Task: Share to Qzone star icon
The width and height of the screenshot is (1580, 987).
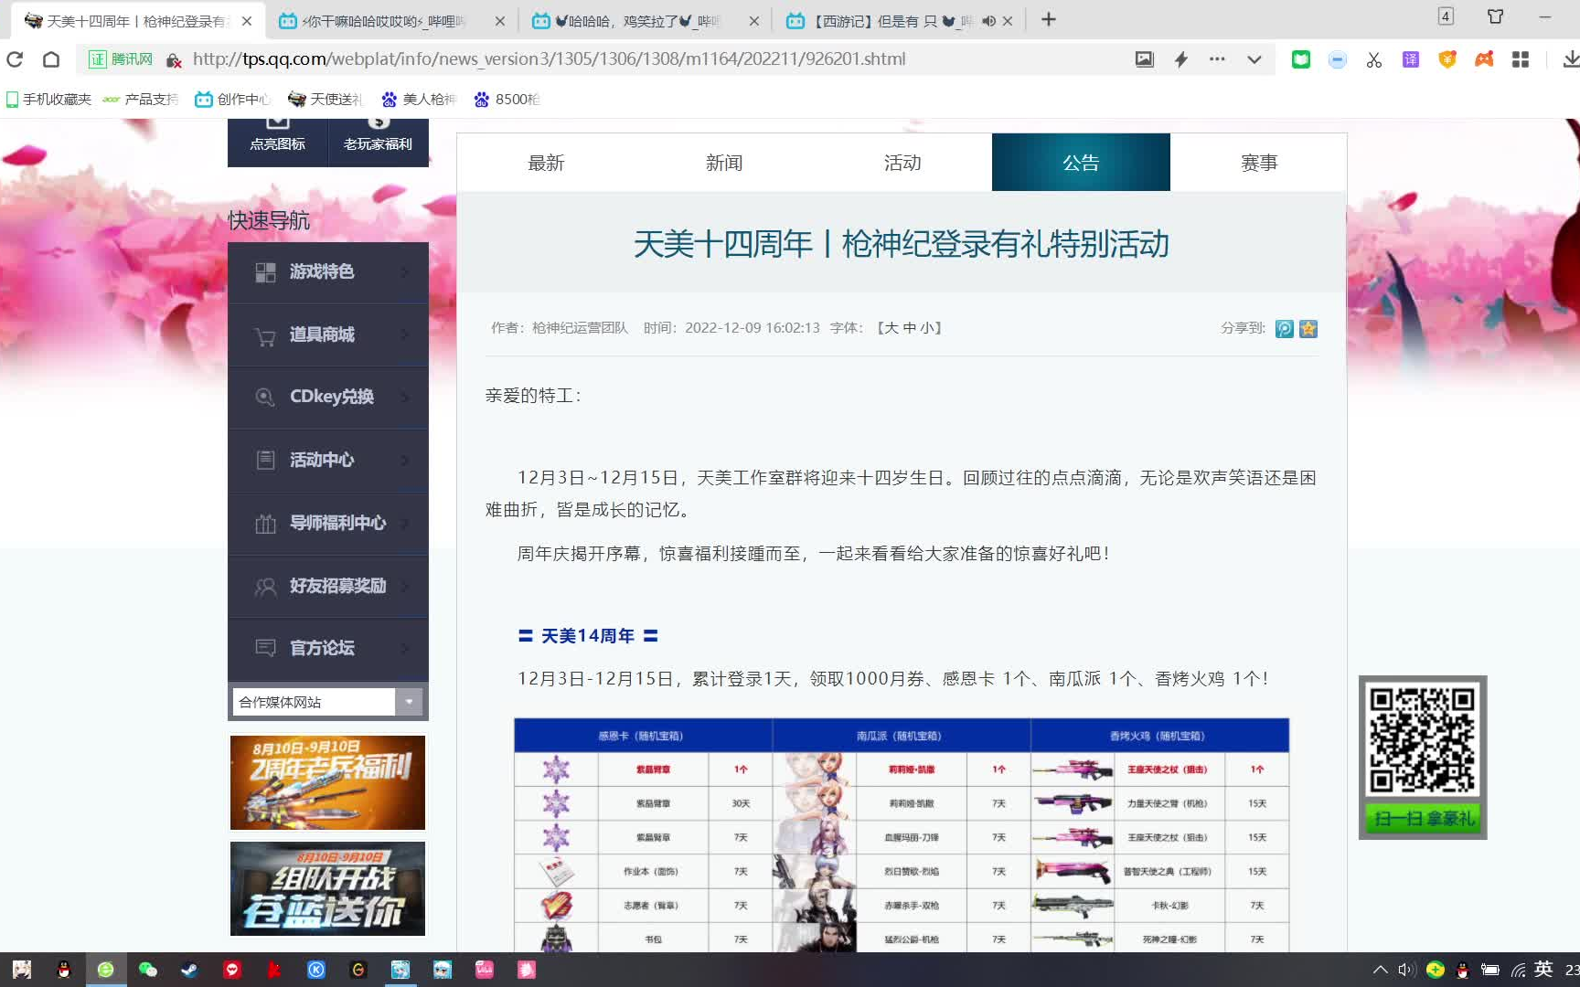Action: tap(1308, 329)
